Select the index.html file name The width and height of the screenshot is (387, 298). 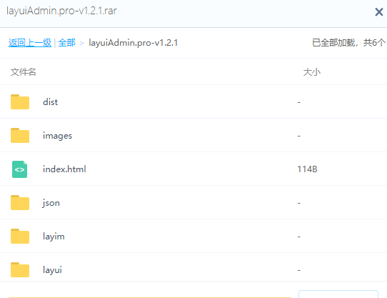point(64,169)
